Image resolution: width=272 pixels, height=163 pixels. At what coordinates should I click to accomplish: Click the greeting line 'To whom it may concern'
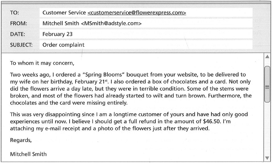click(42, 63)
